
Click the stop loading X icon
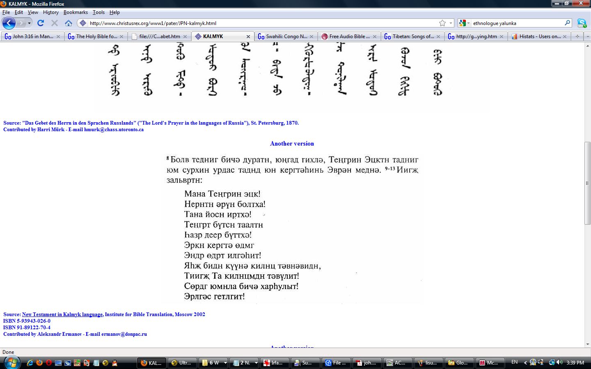coord(54,23)
